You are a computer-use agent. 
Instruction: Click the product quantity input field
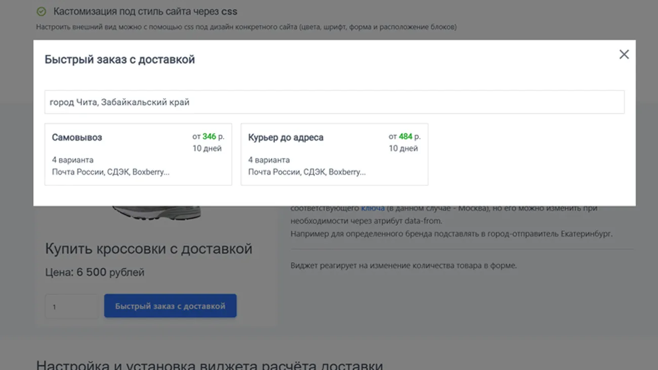[x=71, y=306]
